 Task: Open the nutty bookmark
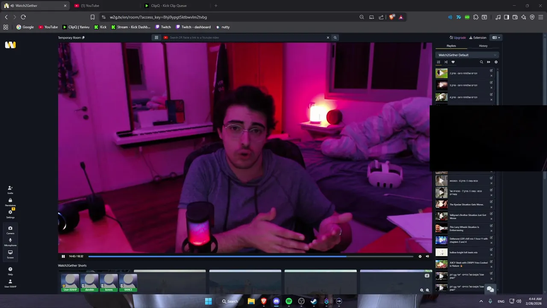click(x=223, y=27)
